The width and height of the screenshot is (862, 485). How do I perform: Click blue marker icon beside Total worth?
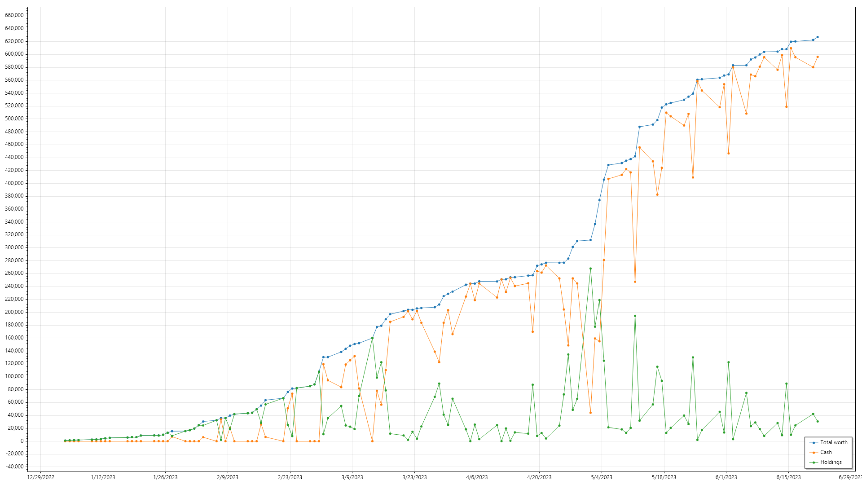click(x=814, y=443)
